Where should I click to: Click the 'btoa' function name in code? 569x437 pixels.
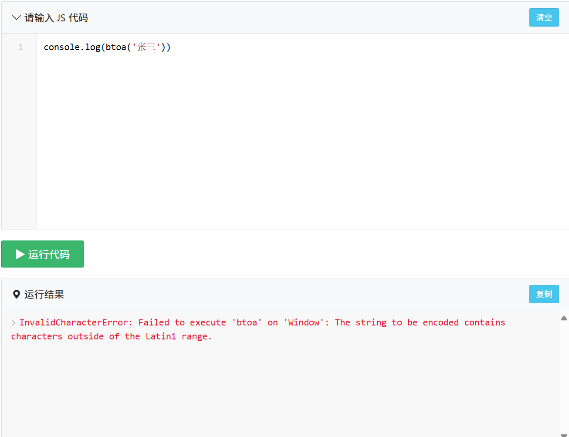(x=115, y=47)
